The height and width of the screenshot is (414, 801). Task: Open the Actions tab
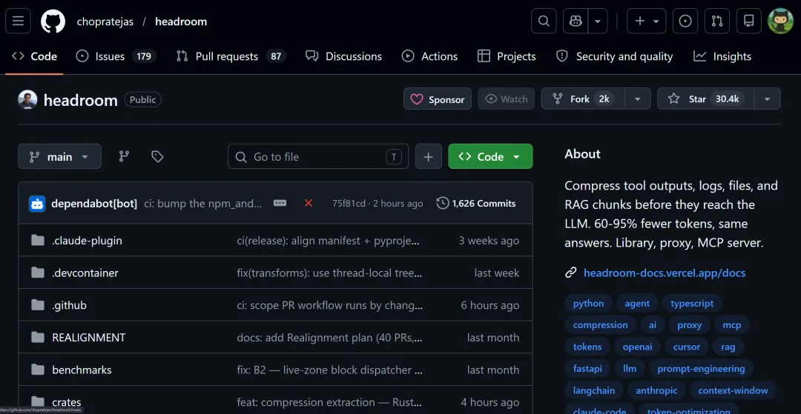[429, 56]
